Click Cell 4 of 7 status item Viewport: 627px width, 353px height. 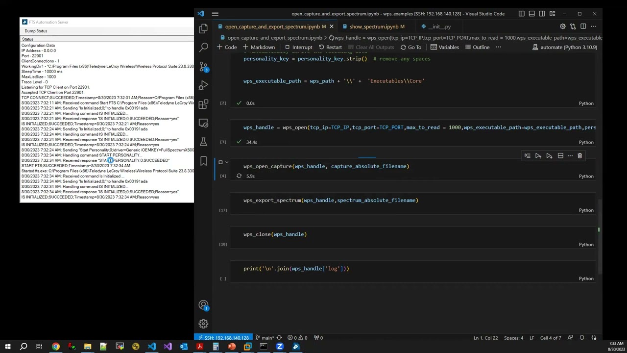[x=551, y=338]
